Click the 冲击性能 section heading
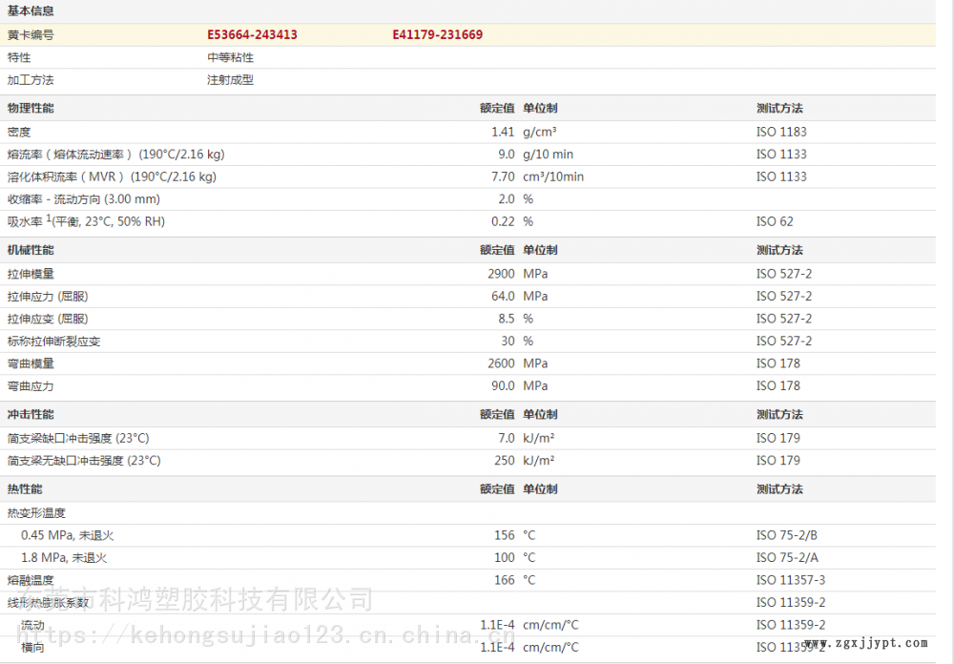This screenshot has width=954, height=664. coord(31,415)
